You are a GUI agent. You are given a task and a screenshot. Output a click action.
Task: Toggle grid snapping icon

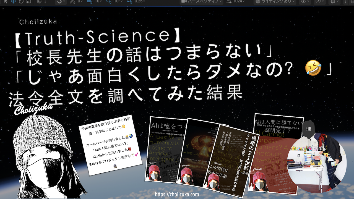click(89, 1)
